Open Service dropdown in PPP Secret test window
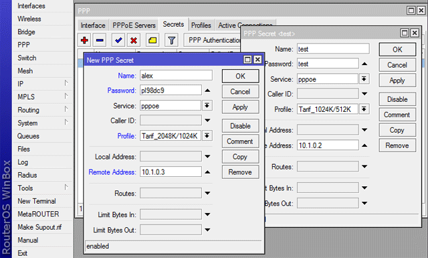Viewport: 428px width, 258px height. pos(364,79)
